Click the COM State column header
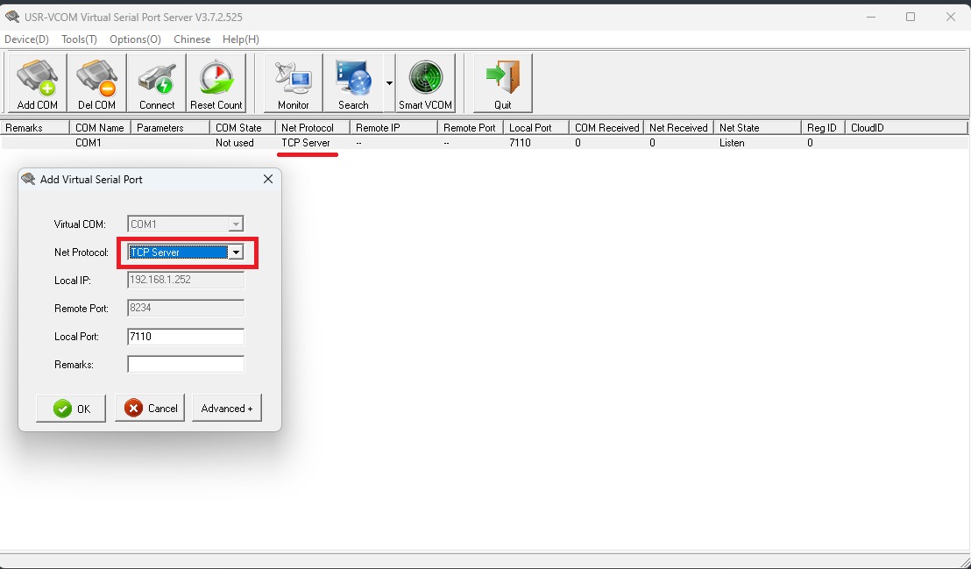Viewport: 971px width, 569px height. 243,128
